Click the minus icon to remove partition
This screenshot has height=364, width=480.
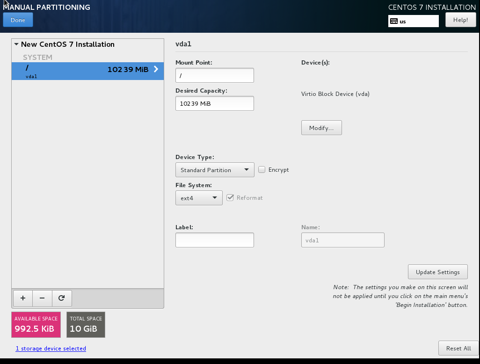(x=42, y=298)
